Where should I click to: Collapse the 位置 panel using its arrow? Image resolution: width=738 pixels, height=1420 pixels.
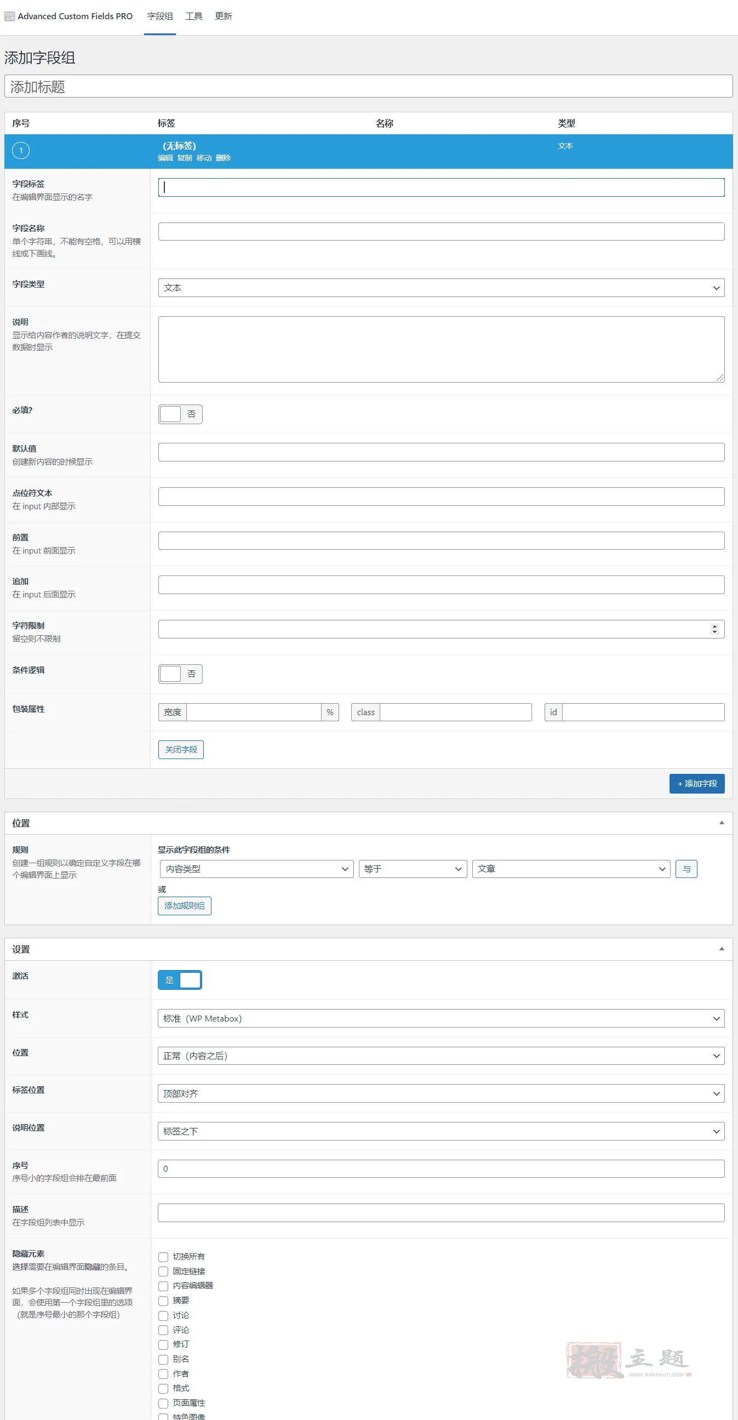pos(722,823)
